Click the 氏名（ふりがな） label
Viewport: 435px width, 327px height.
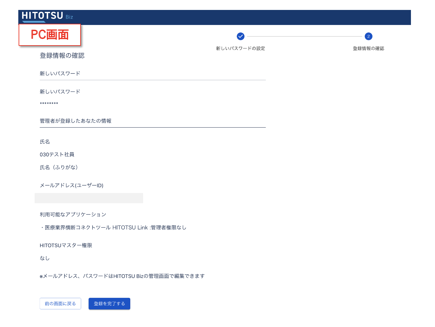coord(59,167)
